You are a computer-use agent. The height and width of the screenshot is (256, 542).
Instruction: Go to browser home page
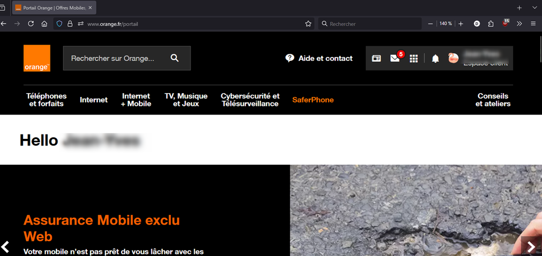click(44, 24)
